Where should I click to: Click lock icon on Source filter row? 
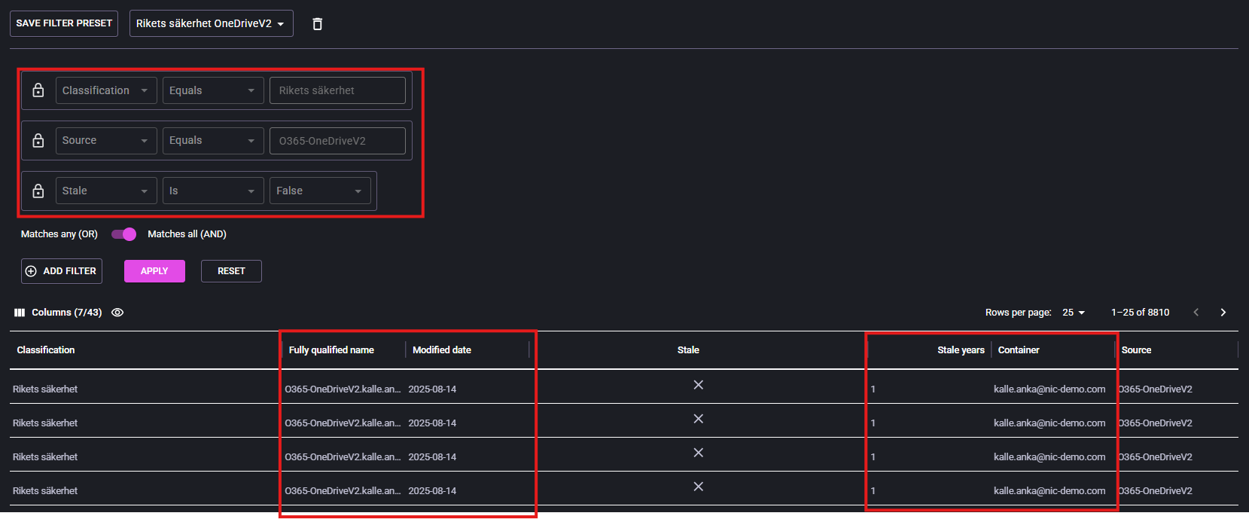pos(38,141)
